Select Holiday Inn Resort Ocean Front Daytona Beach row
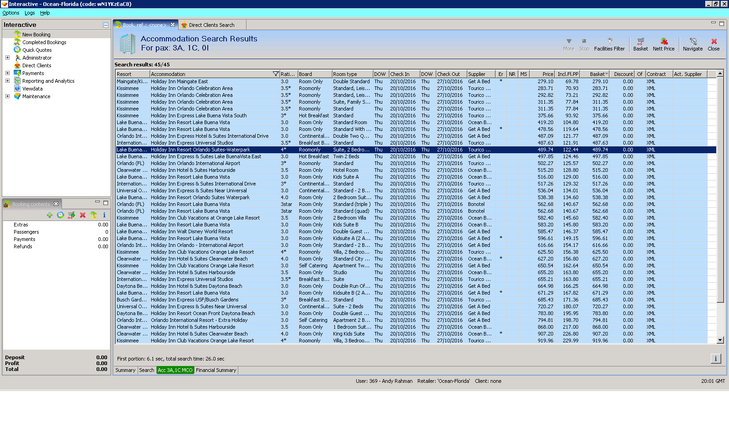 pos(411,313)
